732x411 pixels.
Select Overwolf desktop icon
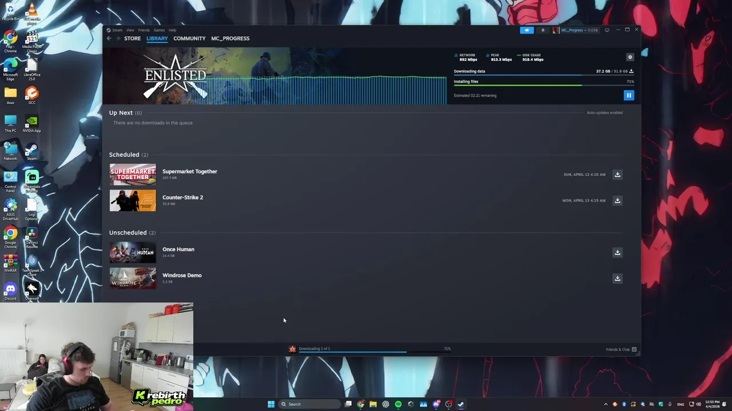click(32, 291)
